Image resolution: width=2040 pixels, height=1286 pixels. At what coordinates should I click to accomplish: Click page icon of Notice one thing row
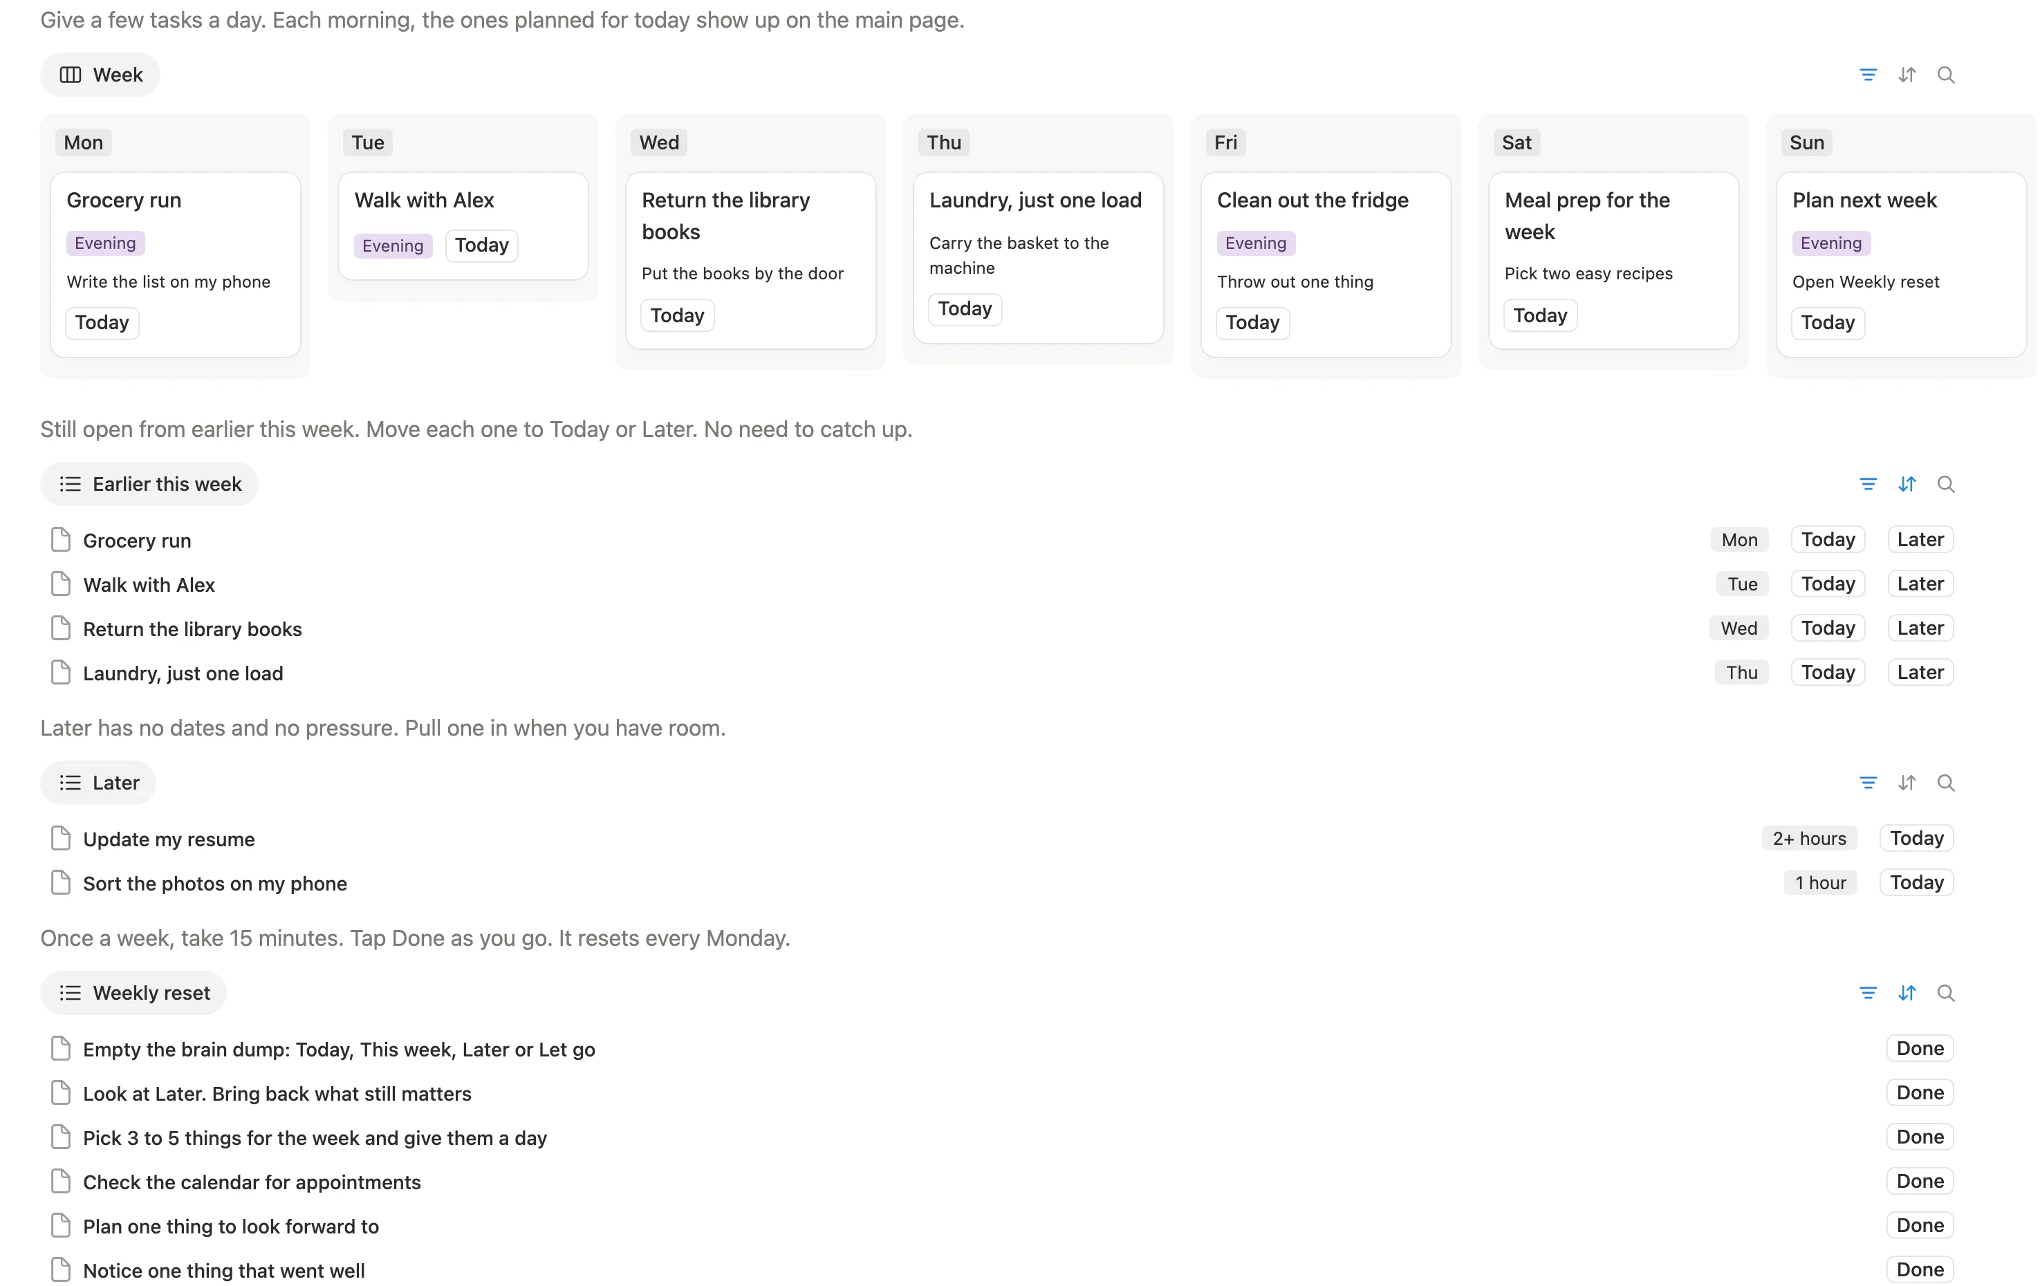pos(60,1270)
